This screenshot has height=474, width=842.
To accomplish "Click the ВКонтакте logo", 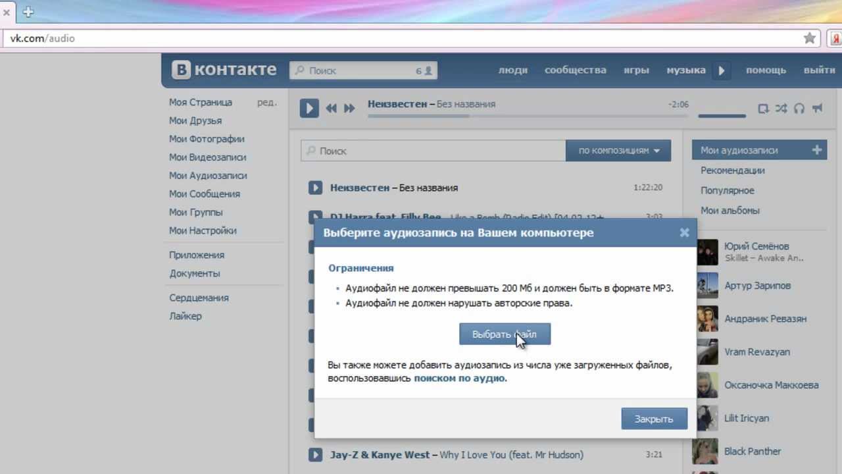I will point(224,70).
